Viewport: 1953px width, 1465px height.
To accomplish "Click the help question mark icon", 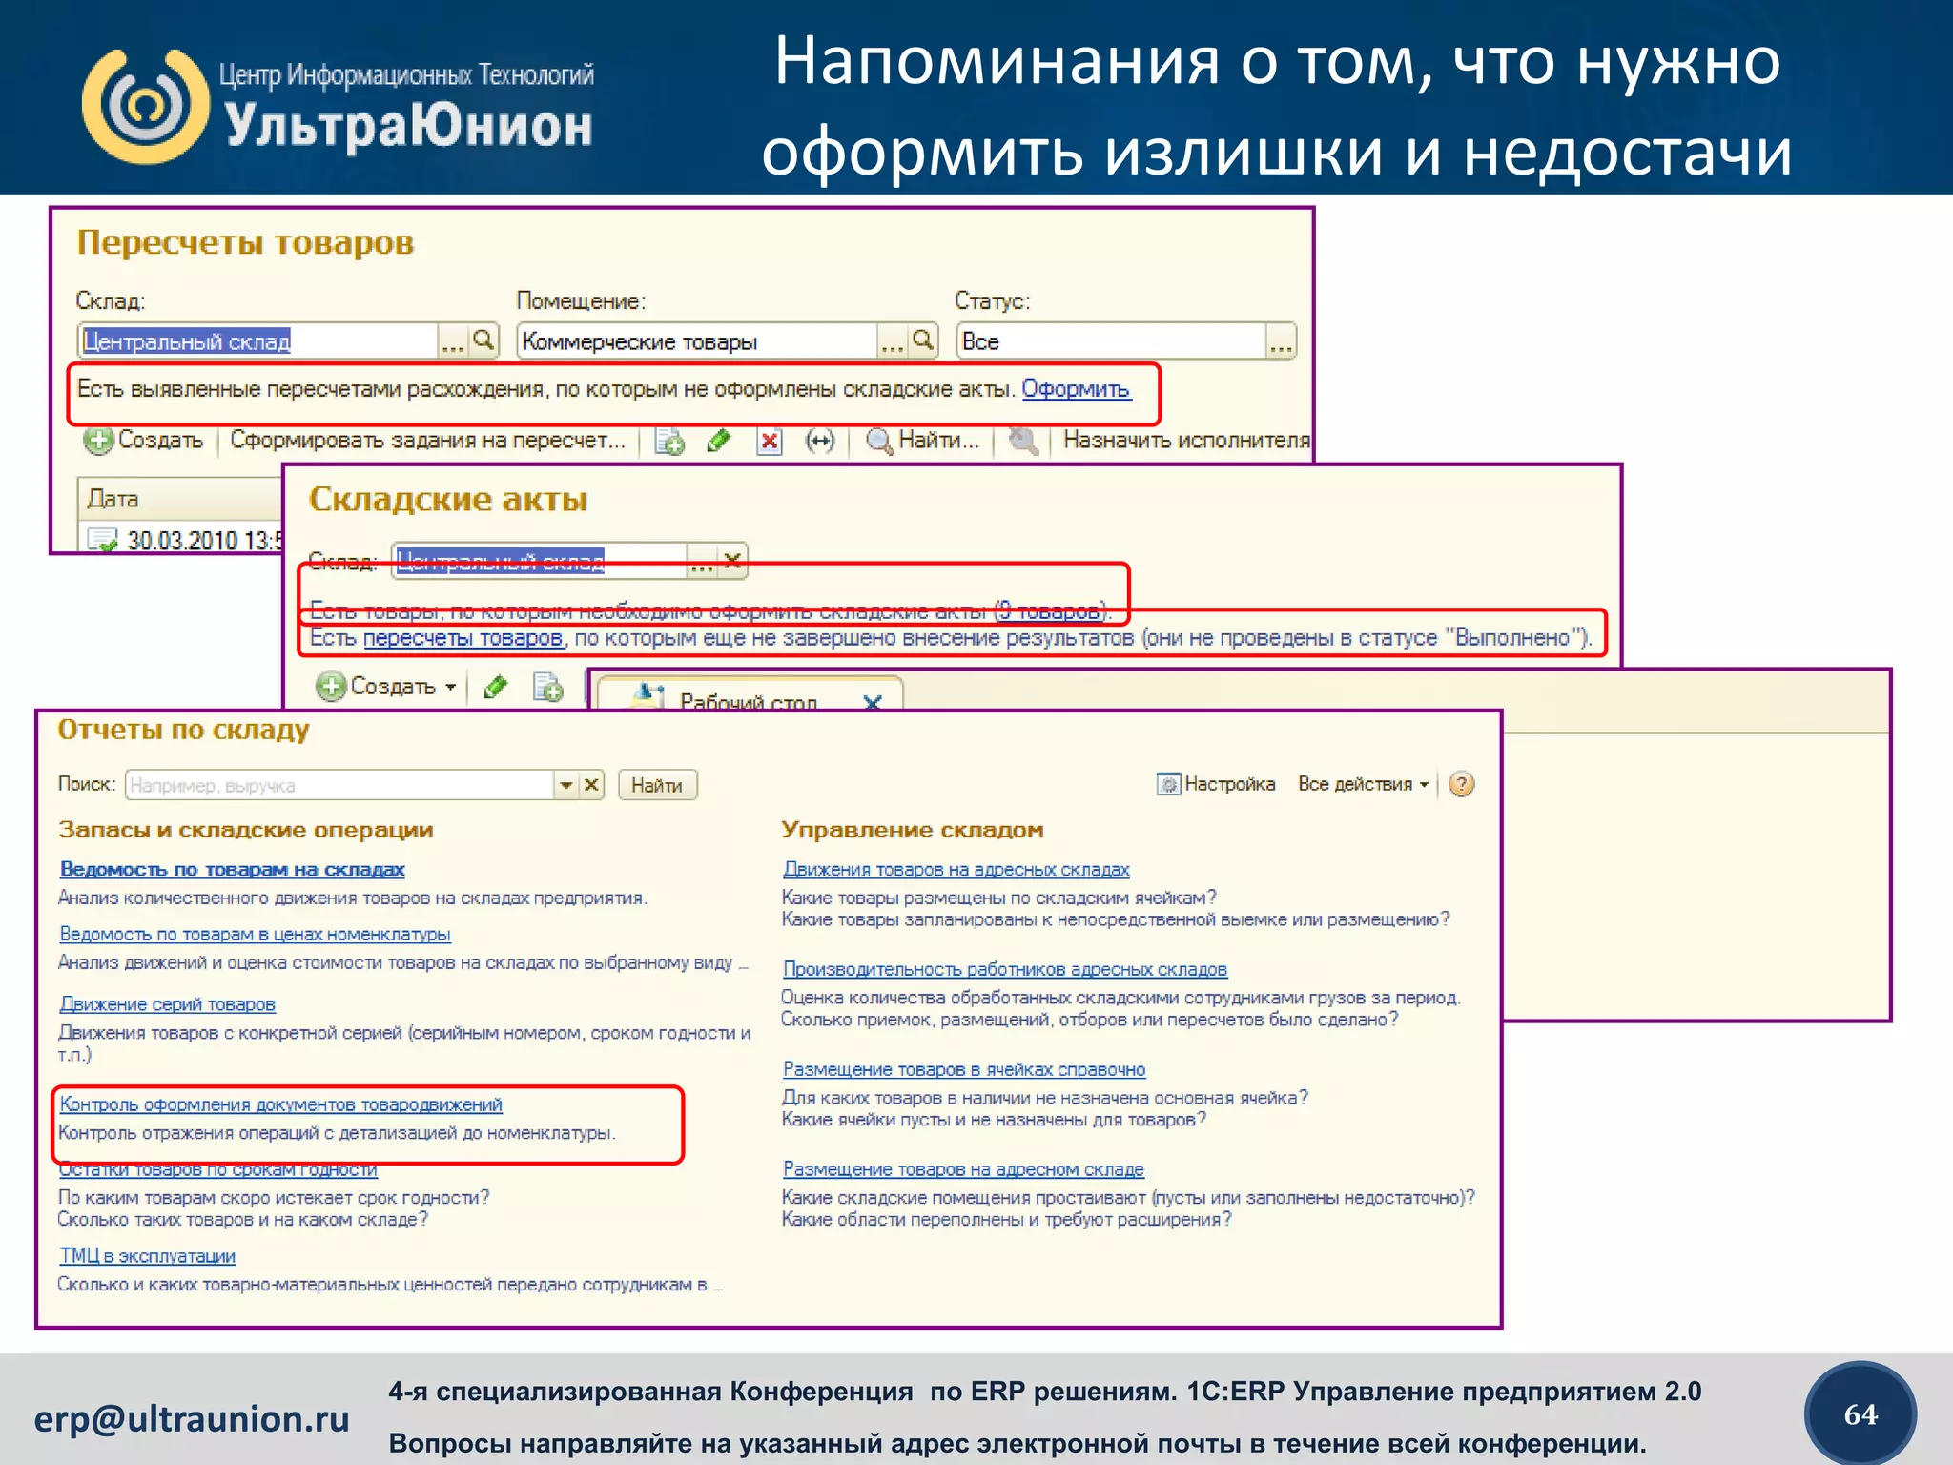I will click(x=1461, y=784).
